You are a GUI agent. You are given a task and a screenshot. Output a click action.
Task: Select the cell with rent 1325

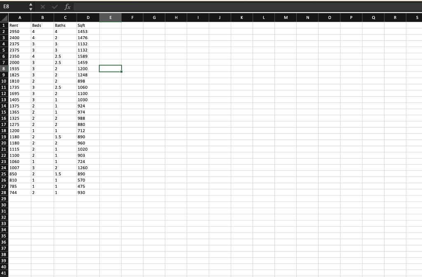click(20, 118)
